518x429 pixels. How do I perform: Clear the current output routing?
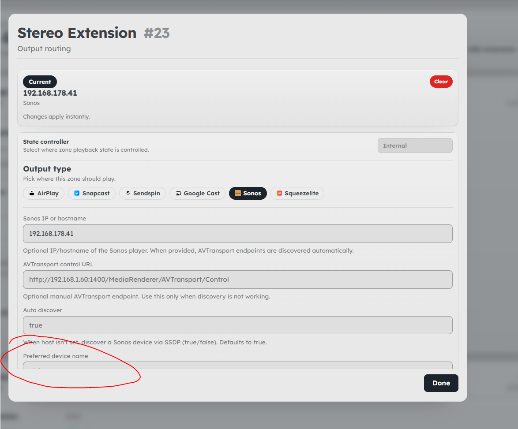pos(441,82)
